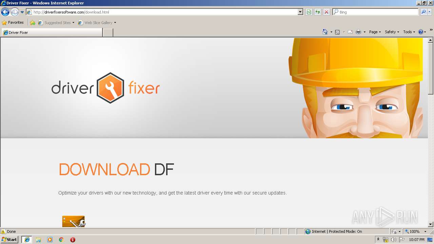Show hidden system tray icons arrow

[378, 240]
